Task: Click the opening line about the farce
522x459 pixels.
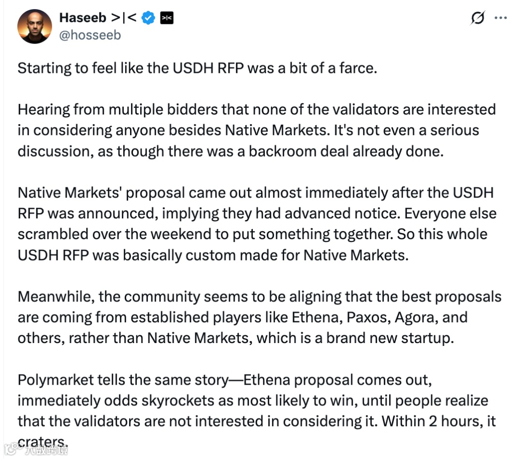Action: [197, 68]
